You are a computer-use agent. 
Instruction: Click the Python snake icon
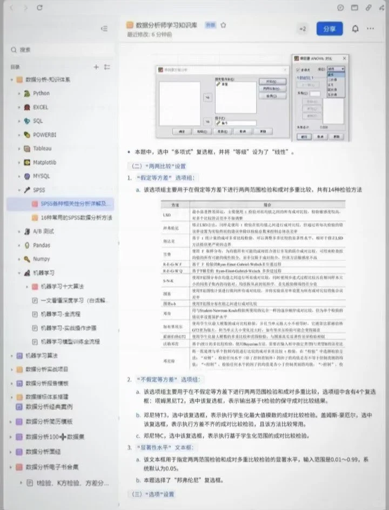tap(27, 93)
